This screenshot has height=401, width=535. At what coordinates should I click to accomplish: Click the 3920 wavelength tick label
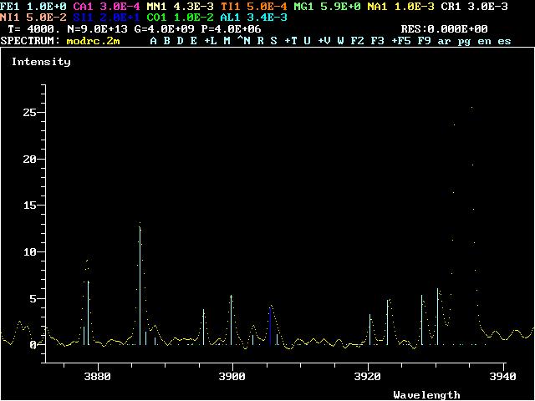click(x=368, y=377)
